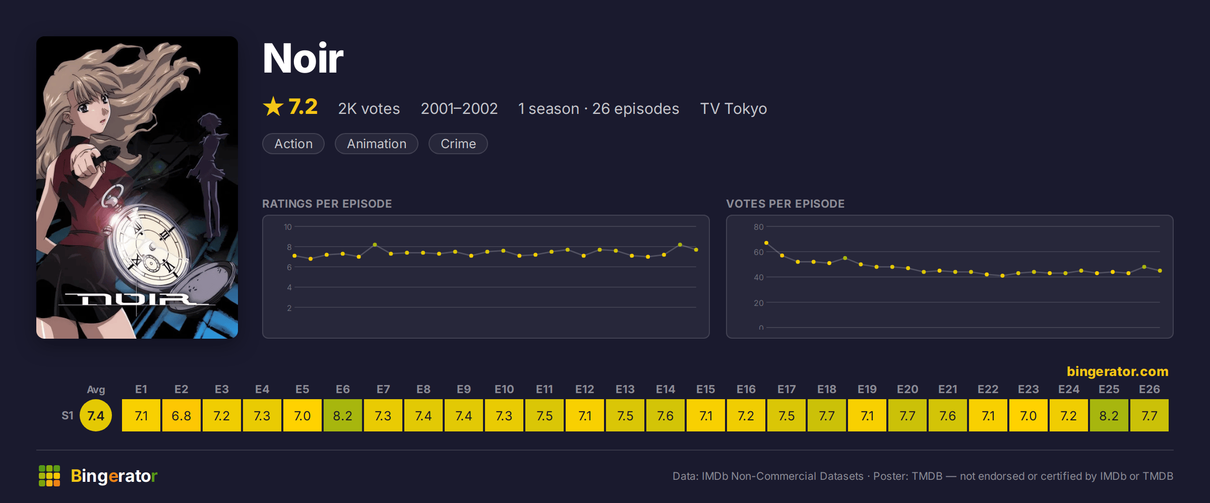Click the E26 column header

pyautogui.click(x=1149, y=389)
